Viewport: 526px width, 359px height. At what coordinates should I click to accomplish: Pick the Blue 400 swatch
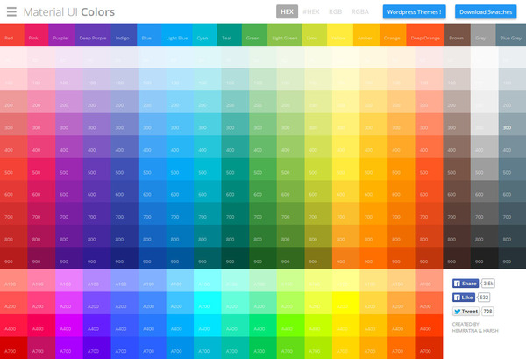coord(153,147)
